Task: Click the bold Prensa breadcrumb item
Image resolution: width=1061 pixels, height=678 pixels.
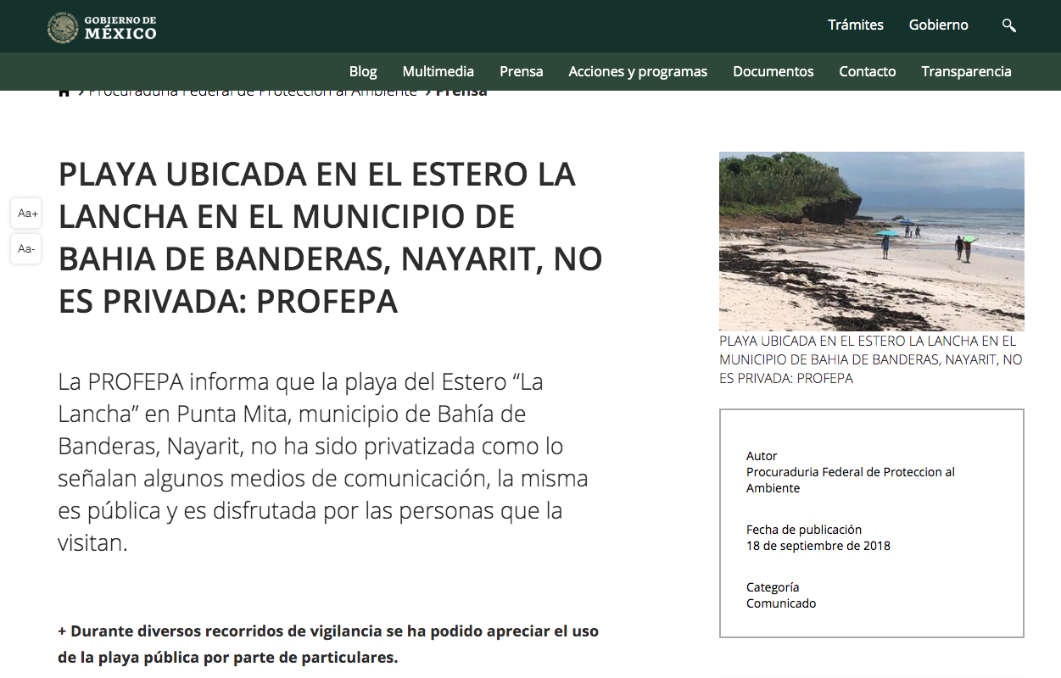Action: [x=461, y=92]
